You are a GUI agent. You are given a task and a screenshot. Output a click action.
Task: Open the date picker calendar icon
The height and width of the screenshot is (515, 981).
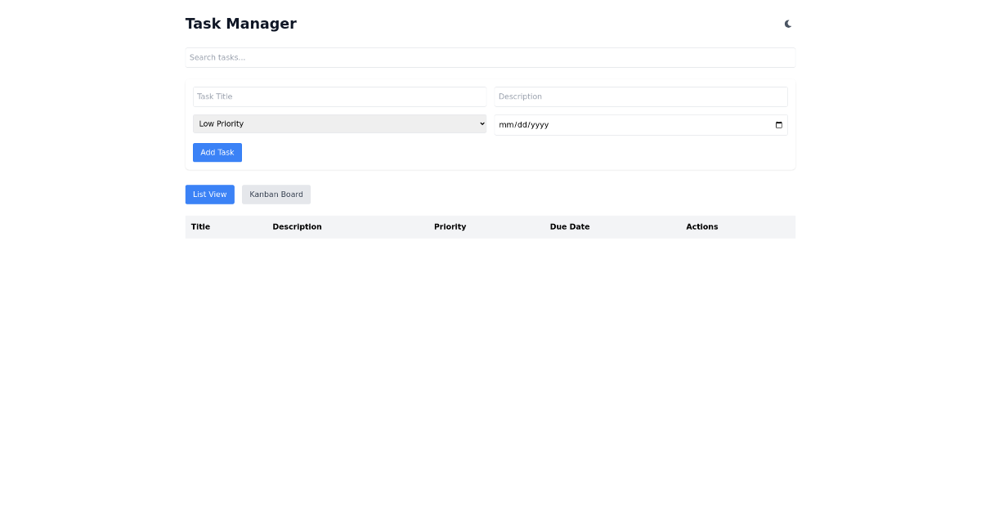click(x=777, y=124)
